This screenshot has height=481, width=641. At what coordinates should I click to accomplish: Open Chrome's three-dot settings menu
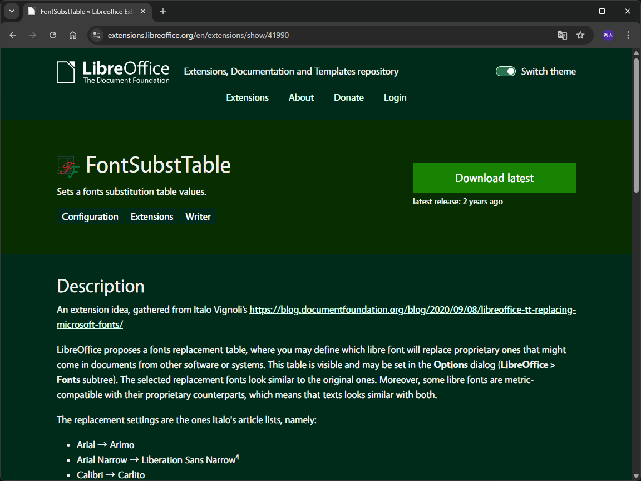coord(628,35)
